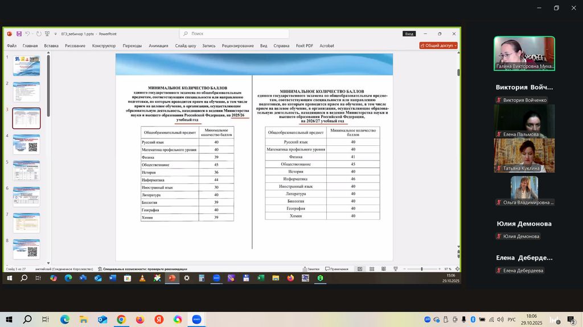Click the zoom slider in PowerPoint status bar
This screenshot has width=583, height=327.
[x=421, y=269]
